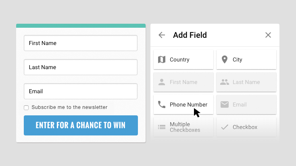Focus the Email input in form
296x166 pixels.
point(81,91)
